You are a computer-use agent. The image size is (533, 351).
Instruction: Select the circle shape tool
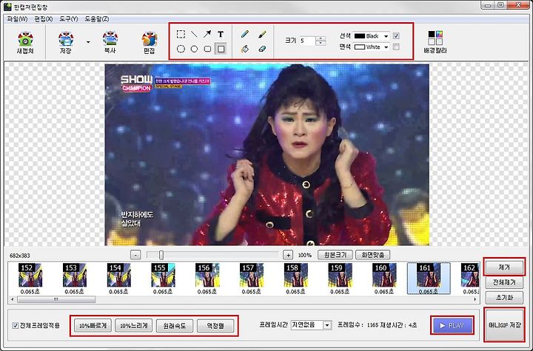(194, 49)
